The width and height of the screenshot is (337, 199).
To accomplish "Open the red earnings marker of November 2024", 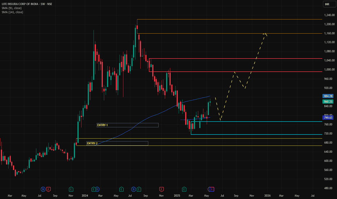I will (x=161, y=189).
